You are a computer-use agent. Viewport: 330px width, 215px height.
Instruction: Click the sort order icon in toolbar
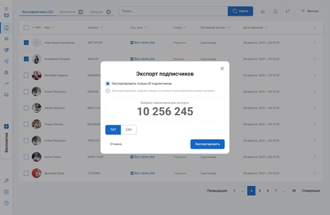click(x=288, y=11)
